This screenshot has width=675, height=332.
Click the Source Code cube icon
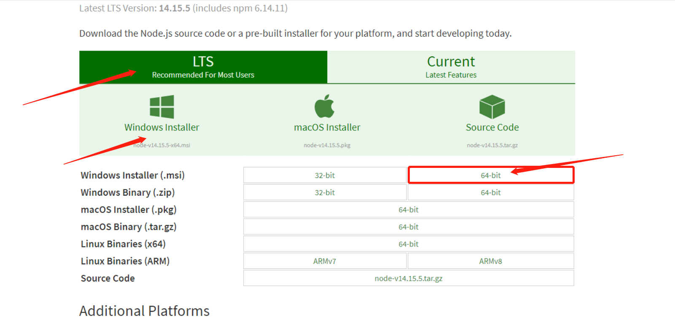point(492,106)
